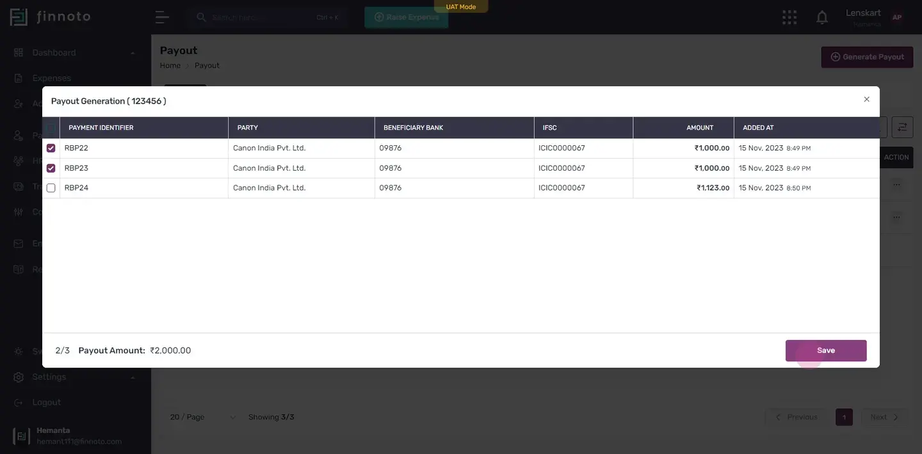The width and height of the screenshot is (922, 454).
Task: Click the Hemanta user logo at sidebar bottom
Action: pyautogui.click(x=21, y=436)
